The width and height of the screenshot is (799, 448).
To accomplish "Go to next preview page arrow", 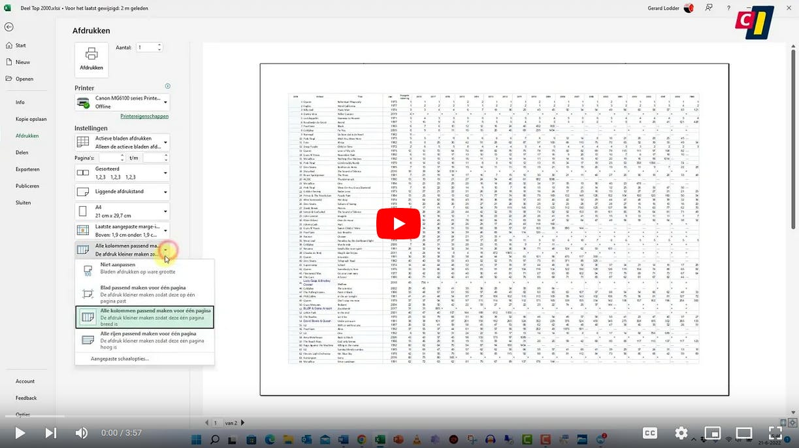I will [242, 423].
